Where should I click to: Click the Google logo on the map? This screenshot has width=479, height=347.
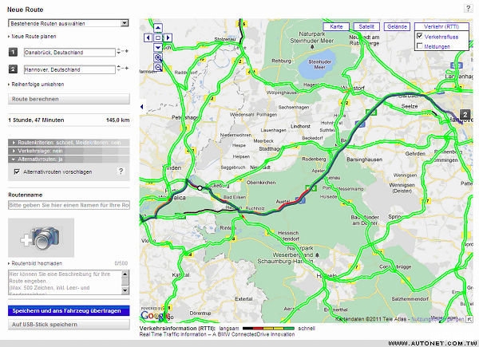click(155, 316)
